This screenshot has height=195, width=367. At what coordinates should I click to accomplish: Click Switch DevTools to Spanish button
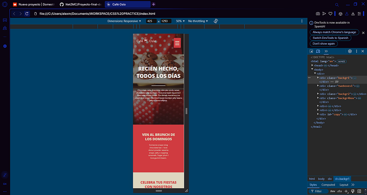[330, 38]
